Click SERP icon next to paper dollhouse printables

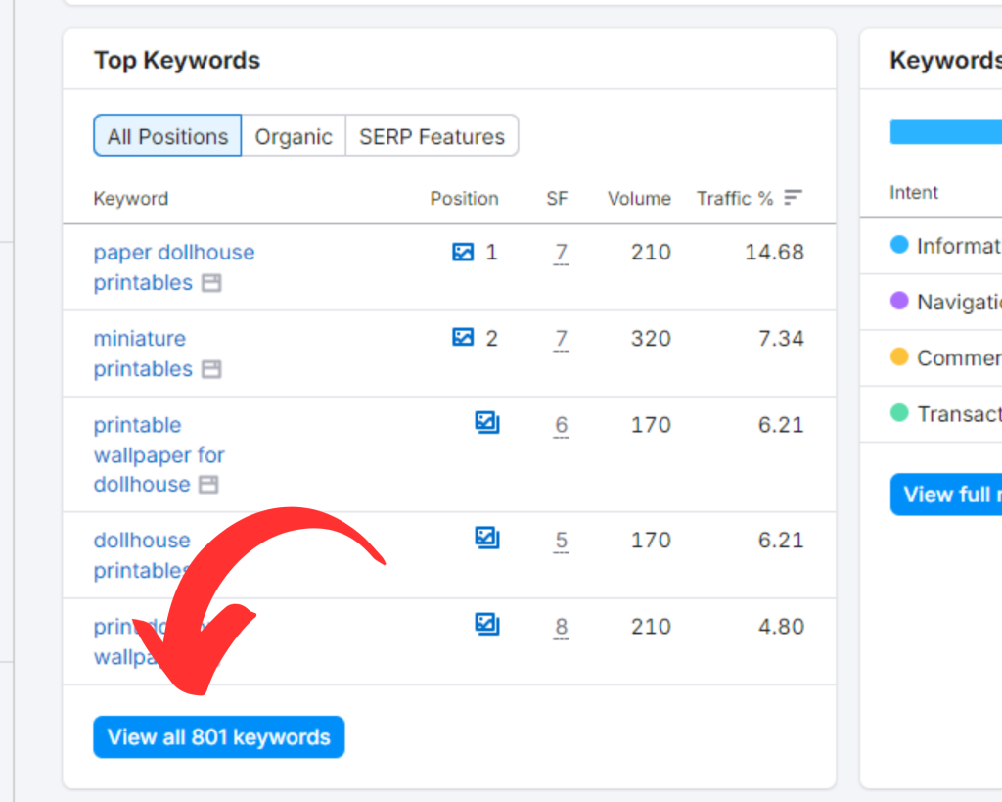(211, 284)
